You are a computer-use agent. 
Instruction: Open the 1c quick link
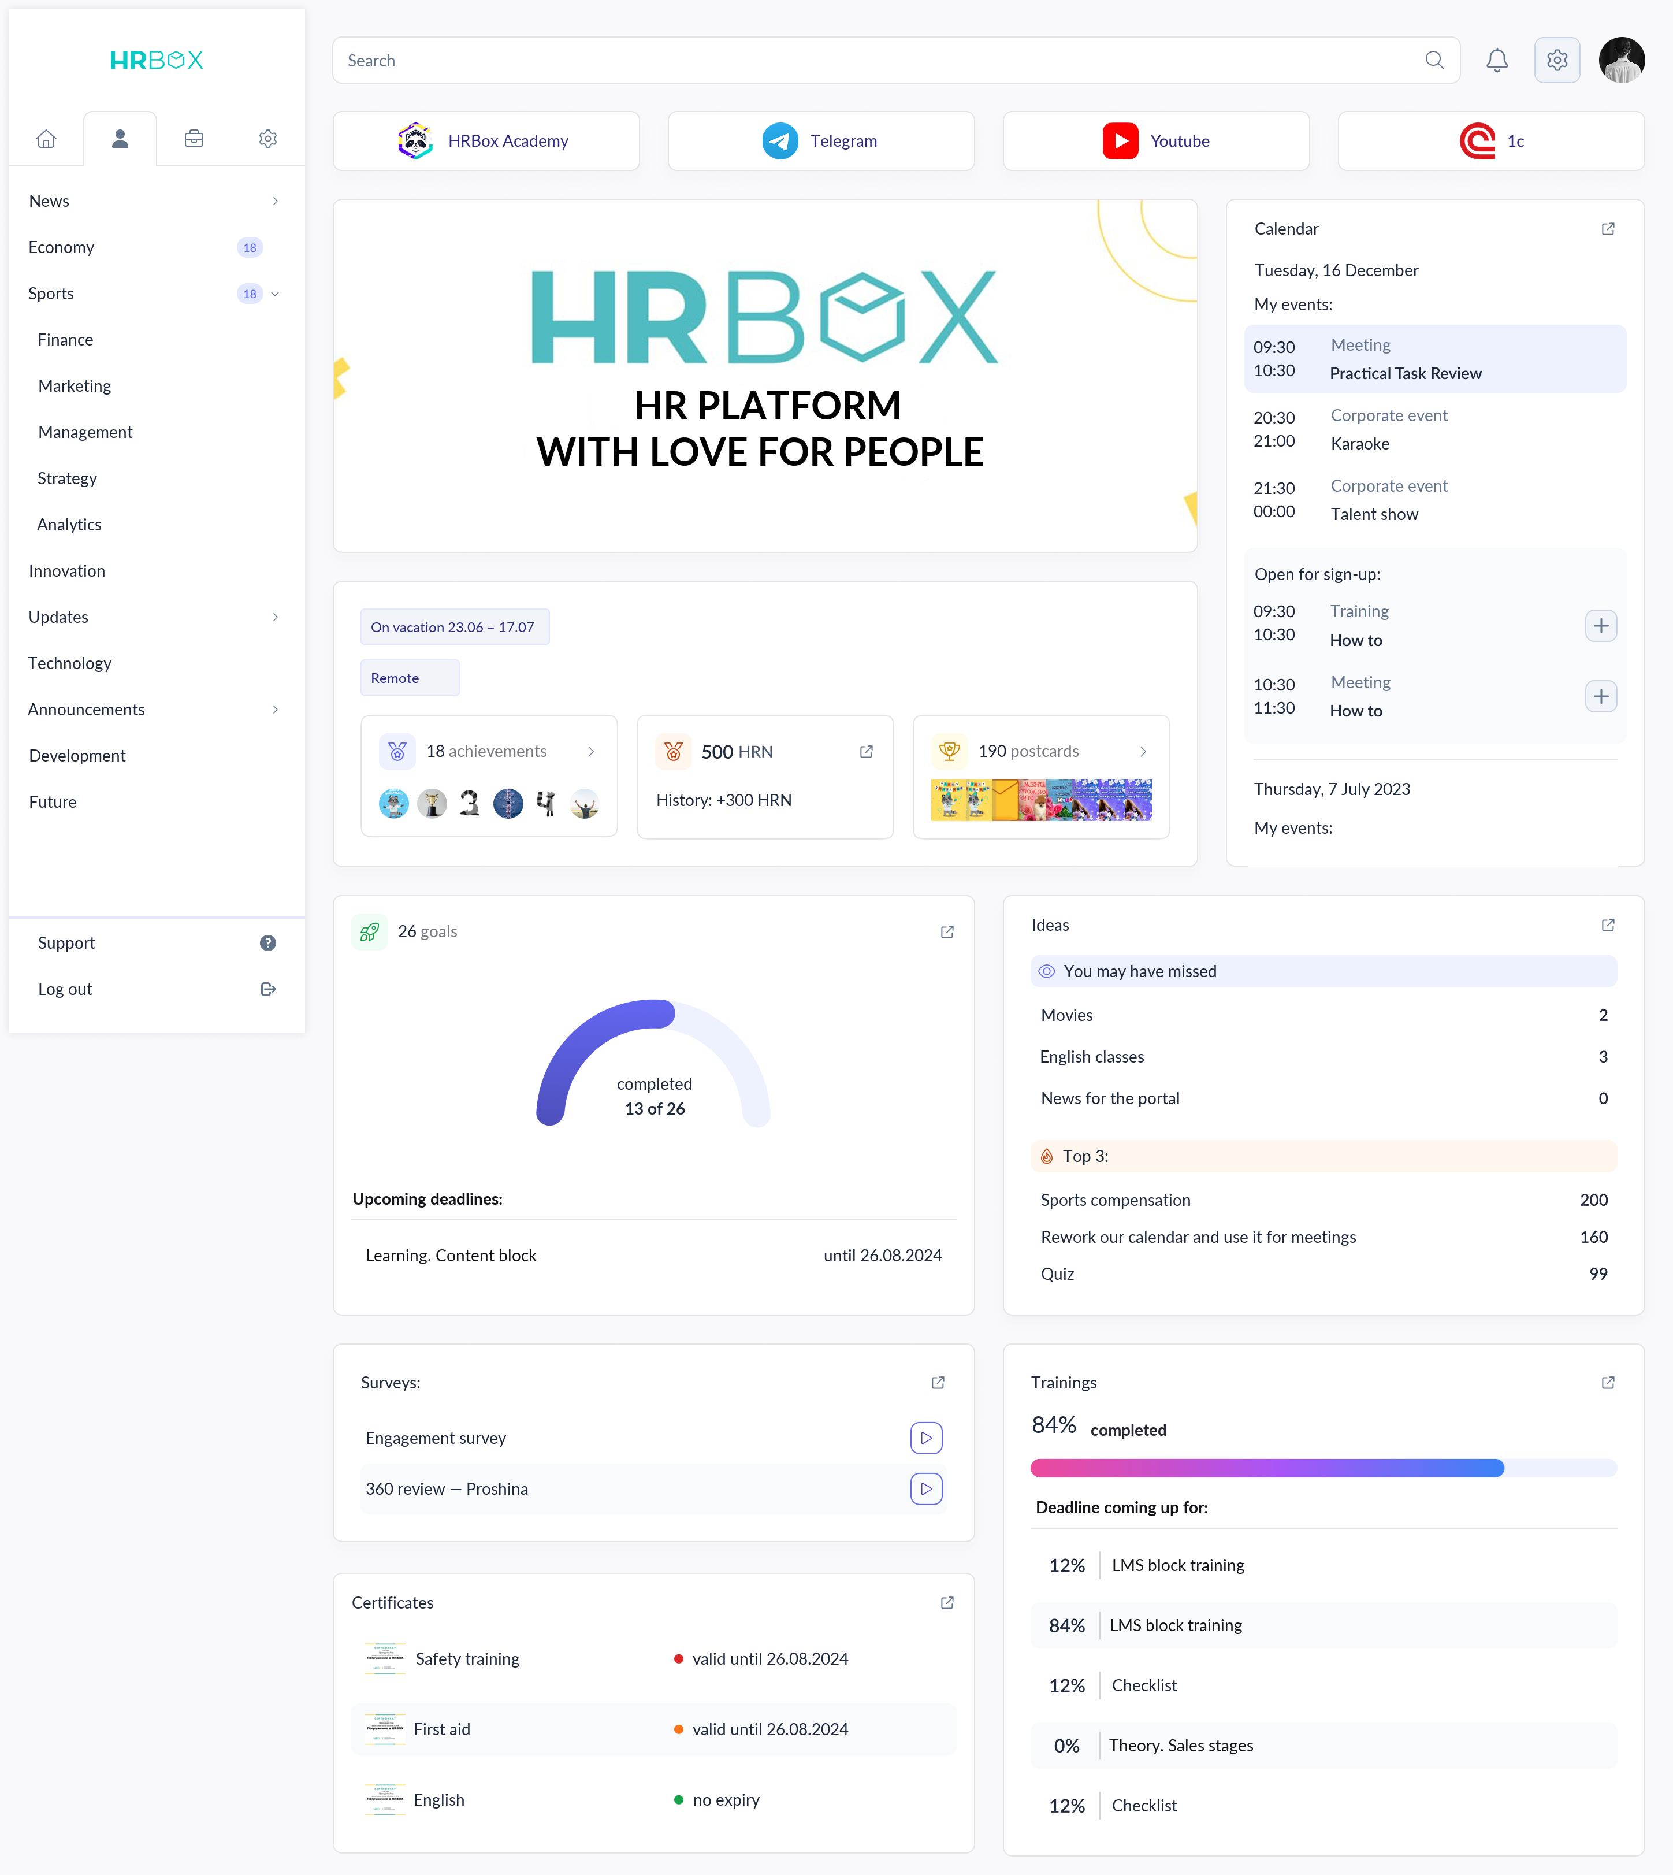pos(1490,140)
